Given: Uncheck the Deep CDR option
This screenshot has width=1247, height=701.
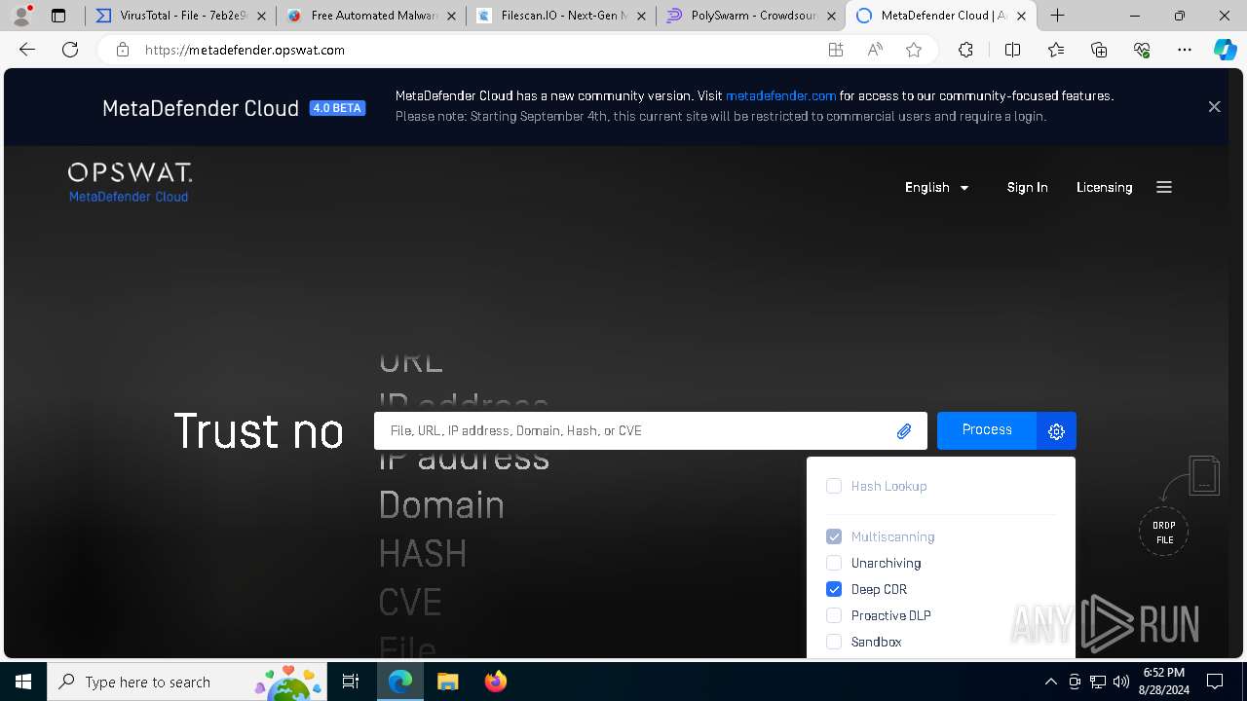Looking at the screenshot, I should pyautogui.click(x=834, y=589).
